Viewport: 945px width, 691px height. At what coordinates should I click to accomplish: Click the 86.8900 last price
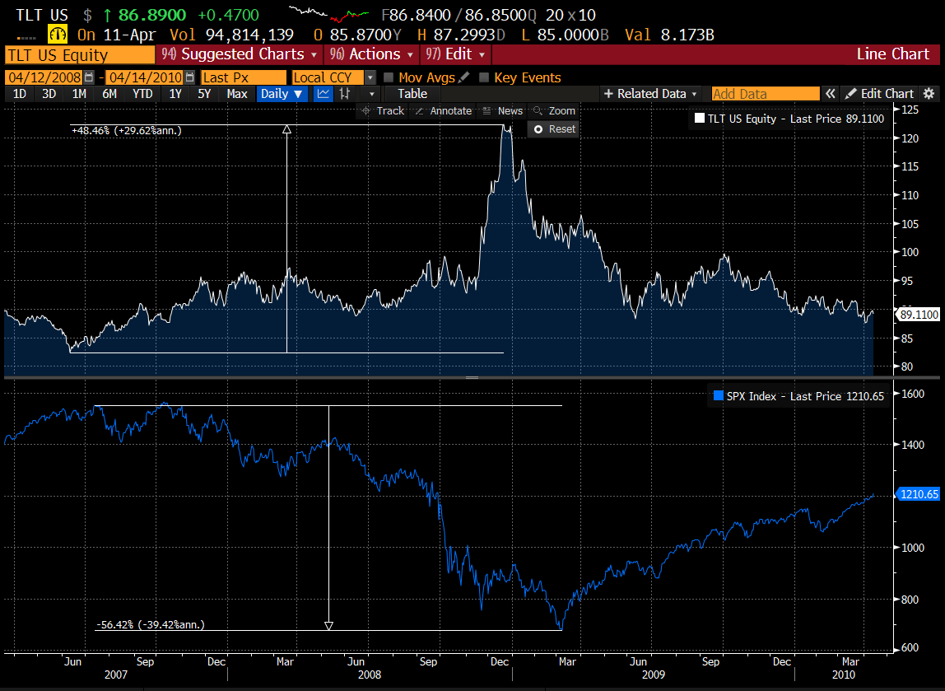click(151, 15)
